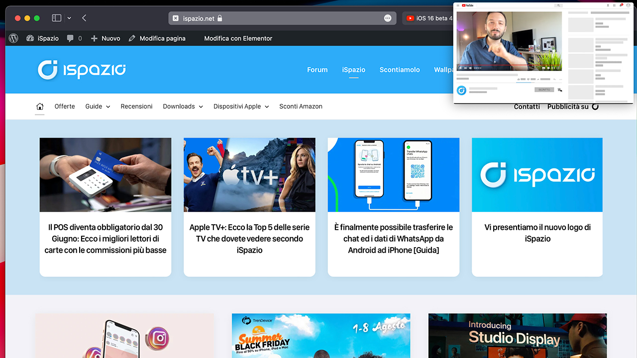
Task: Skip to next YouTube video
Action: coord(465,68)
